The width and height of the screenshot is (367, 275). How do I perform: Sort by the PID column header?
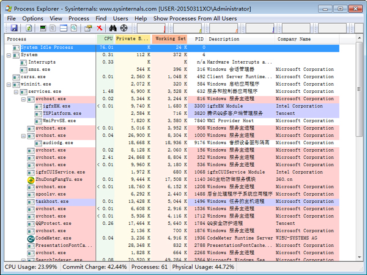(198, 39)
